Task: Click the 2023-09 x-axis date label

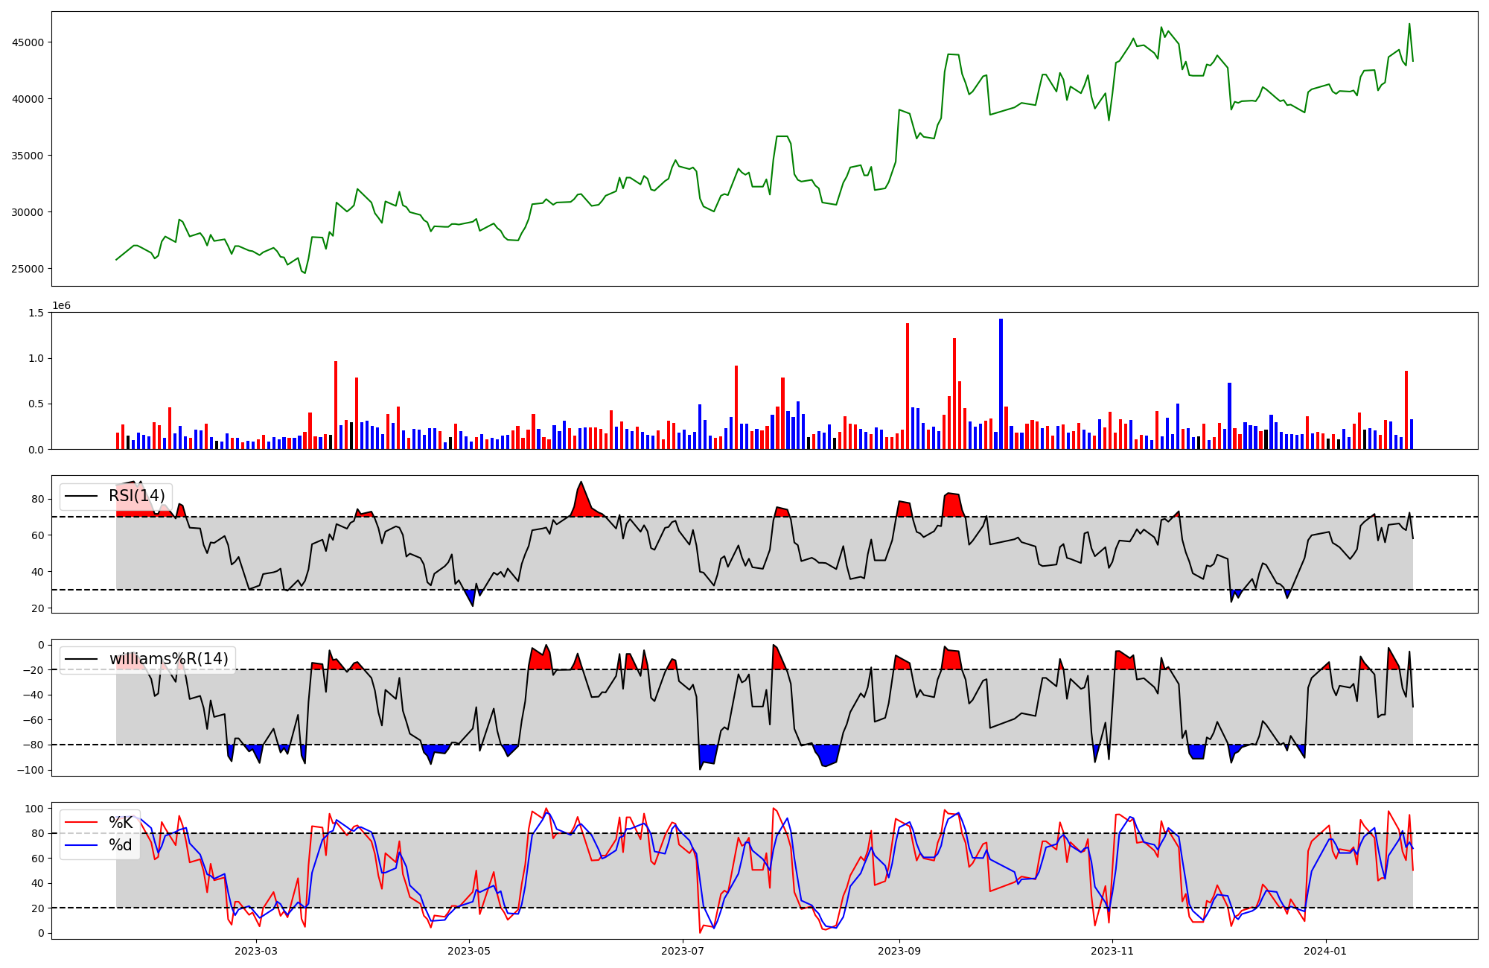Action: click(899, 951)
